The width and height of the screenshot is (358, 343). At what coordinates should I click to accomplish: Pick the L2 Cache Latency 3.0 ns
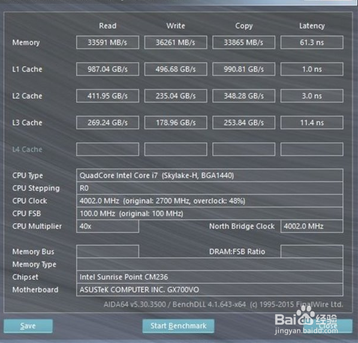point(312,96)
